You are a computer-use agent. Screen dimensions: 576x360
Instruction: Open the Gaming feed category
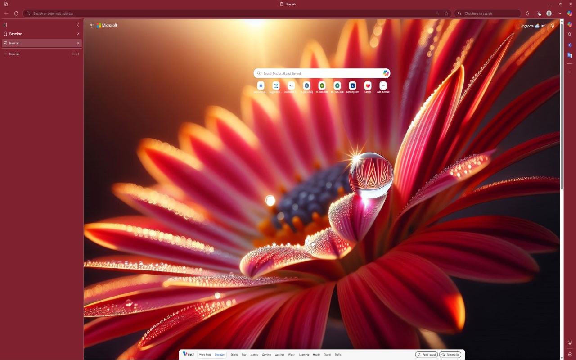coord(266,355)
